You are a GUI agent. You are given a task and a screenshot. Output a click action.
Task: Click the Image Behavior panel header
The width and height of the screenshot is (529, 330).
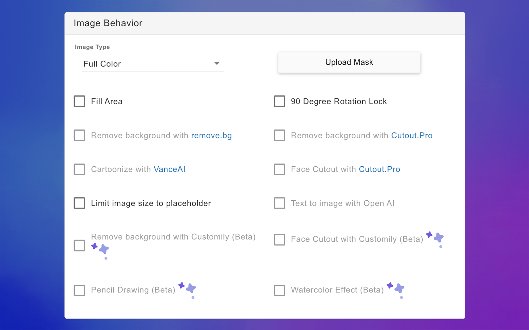point(264,23)
